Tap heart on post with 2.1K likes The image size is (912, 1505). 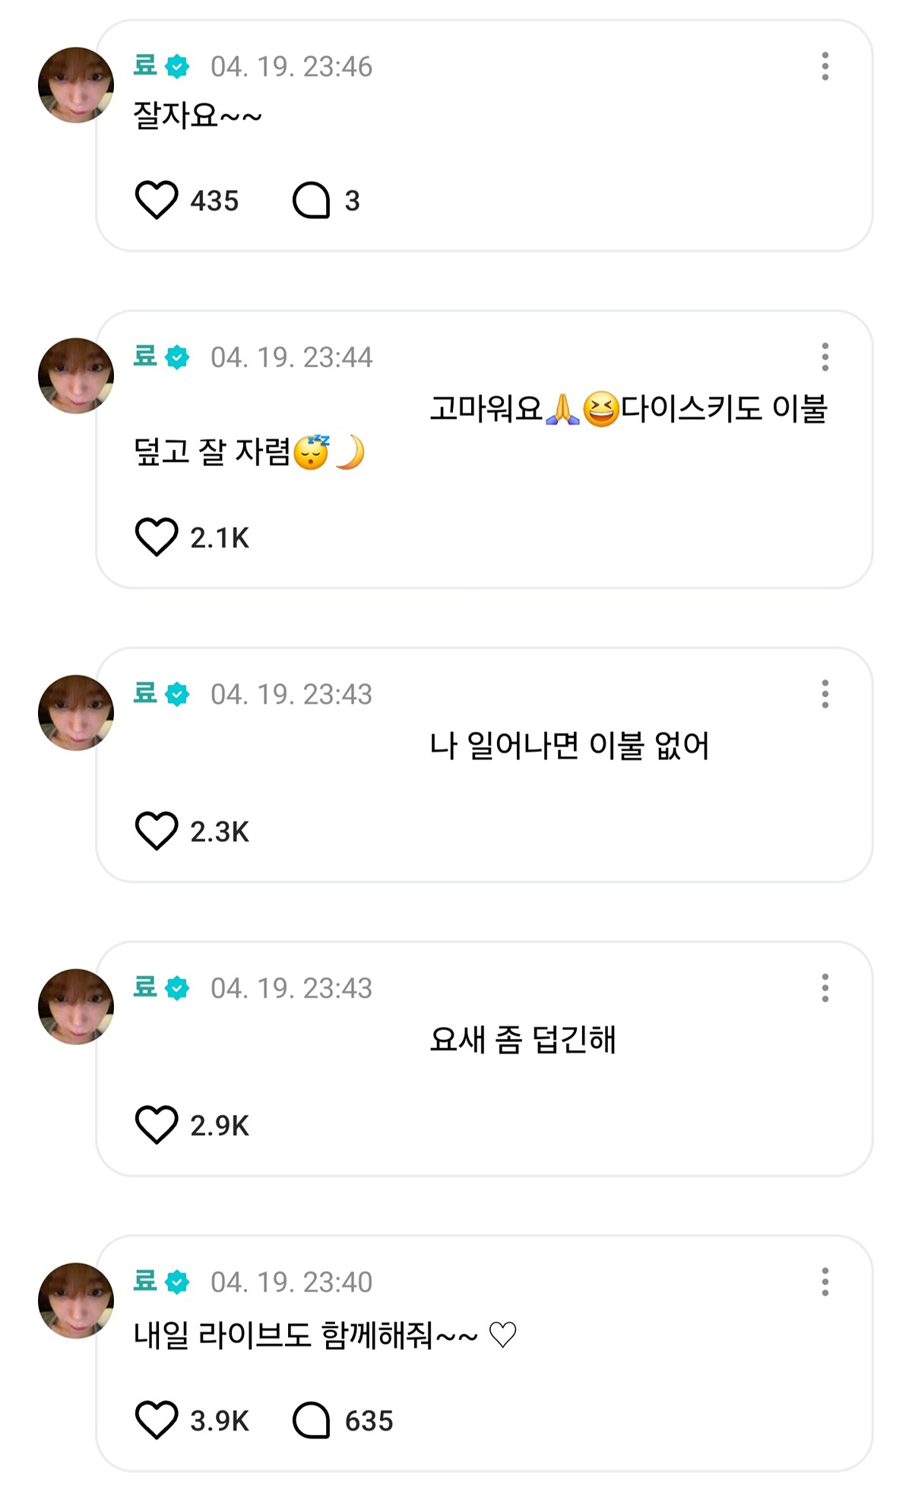pos(157,537)
